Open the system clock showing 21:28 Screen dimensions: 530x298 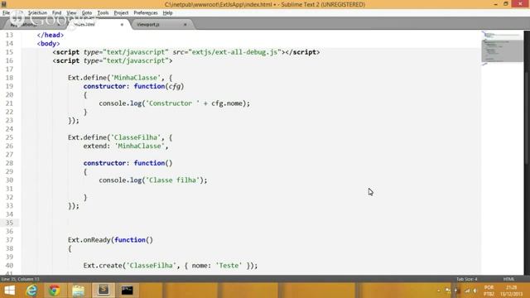click(512, 291)
